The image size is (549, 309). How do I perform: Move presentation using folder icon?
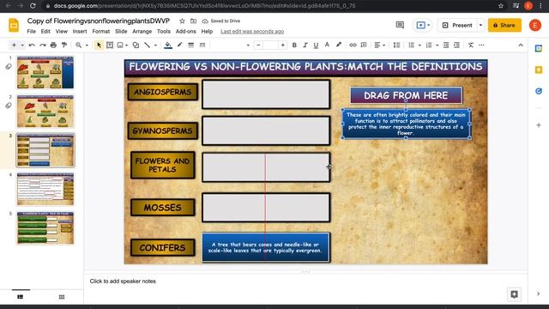tap(193, 21)
